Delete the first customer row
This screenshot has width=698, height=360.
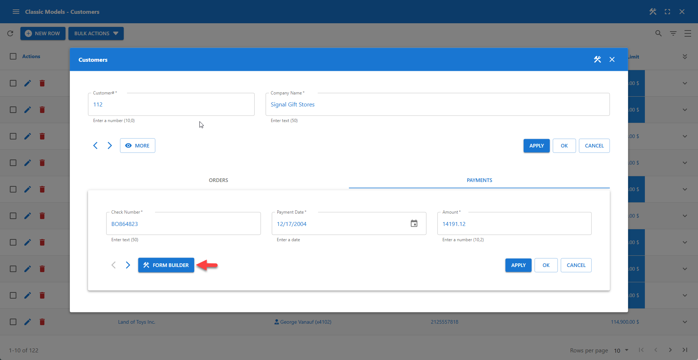[42, 83]
